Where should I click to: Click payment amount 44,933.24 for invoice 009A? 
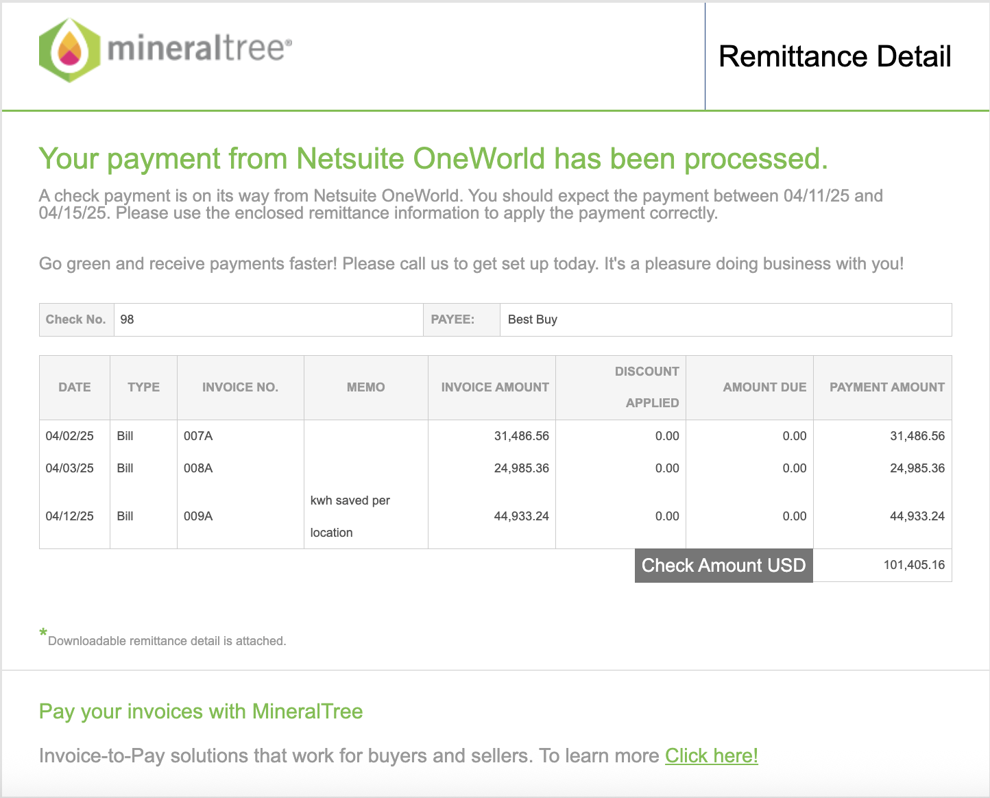[917, 516]
